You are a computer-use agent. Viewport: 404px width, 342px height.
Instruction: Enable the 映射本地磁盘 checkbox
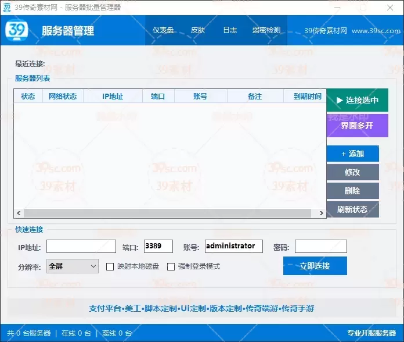[110, 266]
